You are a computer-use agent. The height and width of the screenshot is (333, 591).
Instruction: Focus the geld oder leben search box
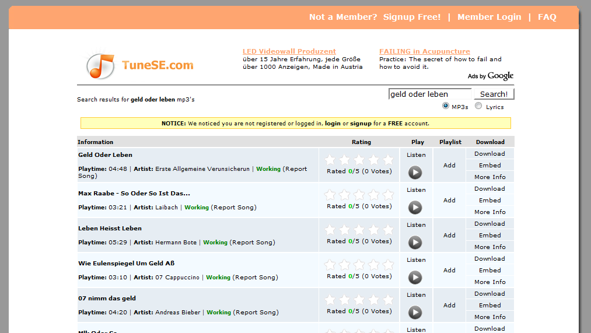point(429,94)
